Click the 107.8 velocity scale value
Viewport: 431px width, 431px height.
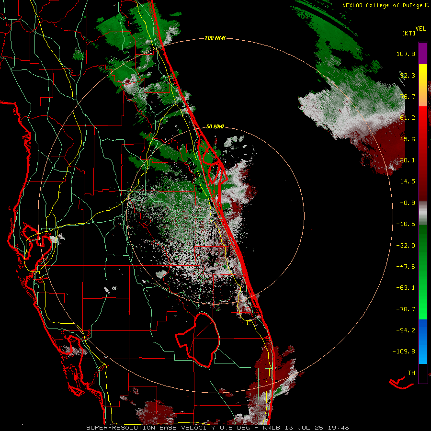point(406,54)
